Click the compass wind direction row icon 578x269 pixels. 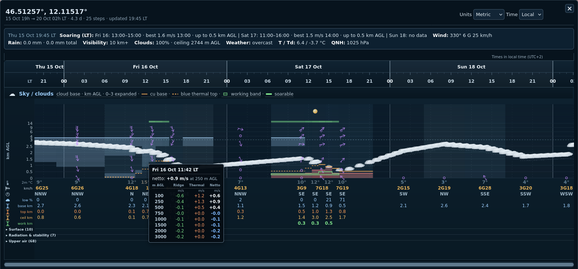[8, 194]
